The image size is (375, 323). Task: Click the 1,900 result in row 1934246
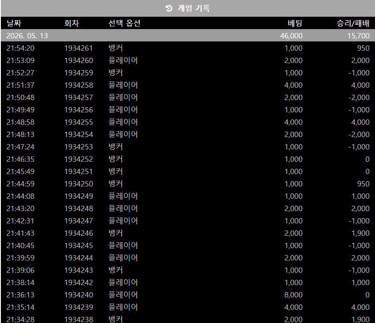(360, 233)
